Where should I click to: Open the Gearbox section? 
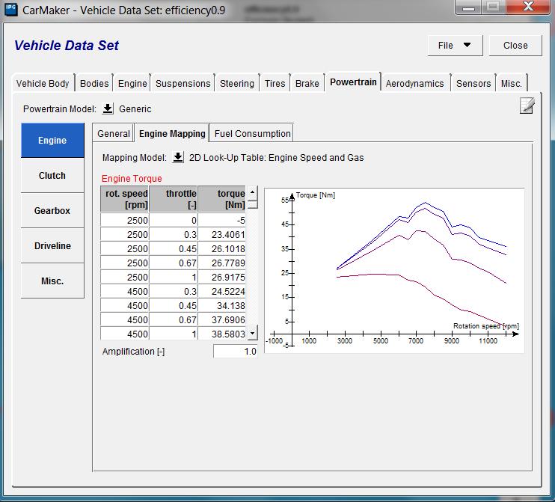52,210
